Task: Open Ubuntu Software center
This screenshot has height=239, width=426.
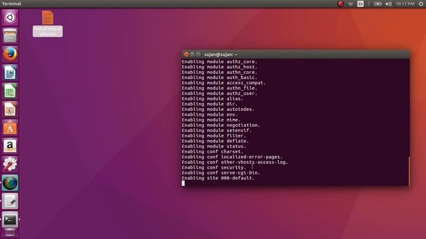Action: 10,127
